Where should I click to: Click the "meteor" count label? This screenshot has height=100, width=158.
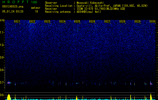36,8
